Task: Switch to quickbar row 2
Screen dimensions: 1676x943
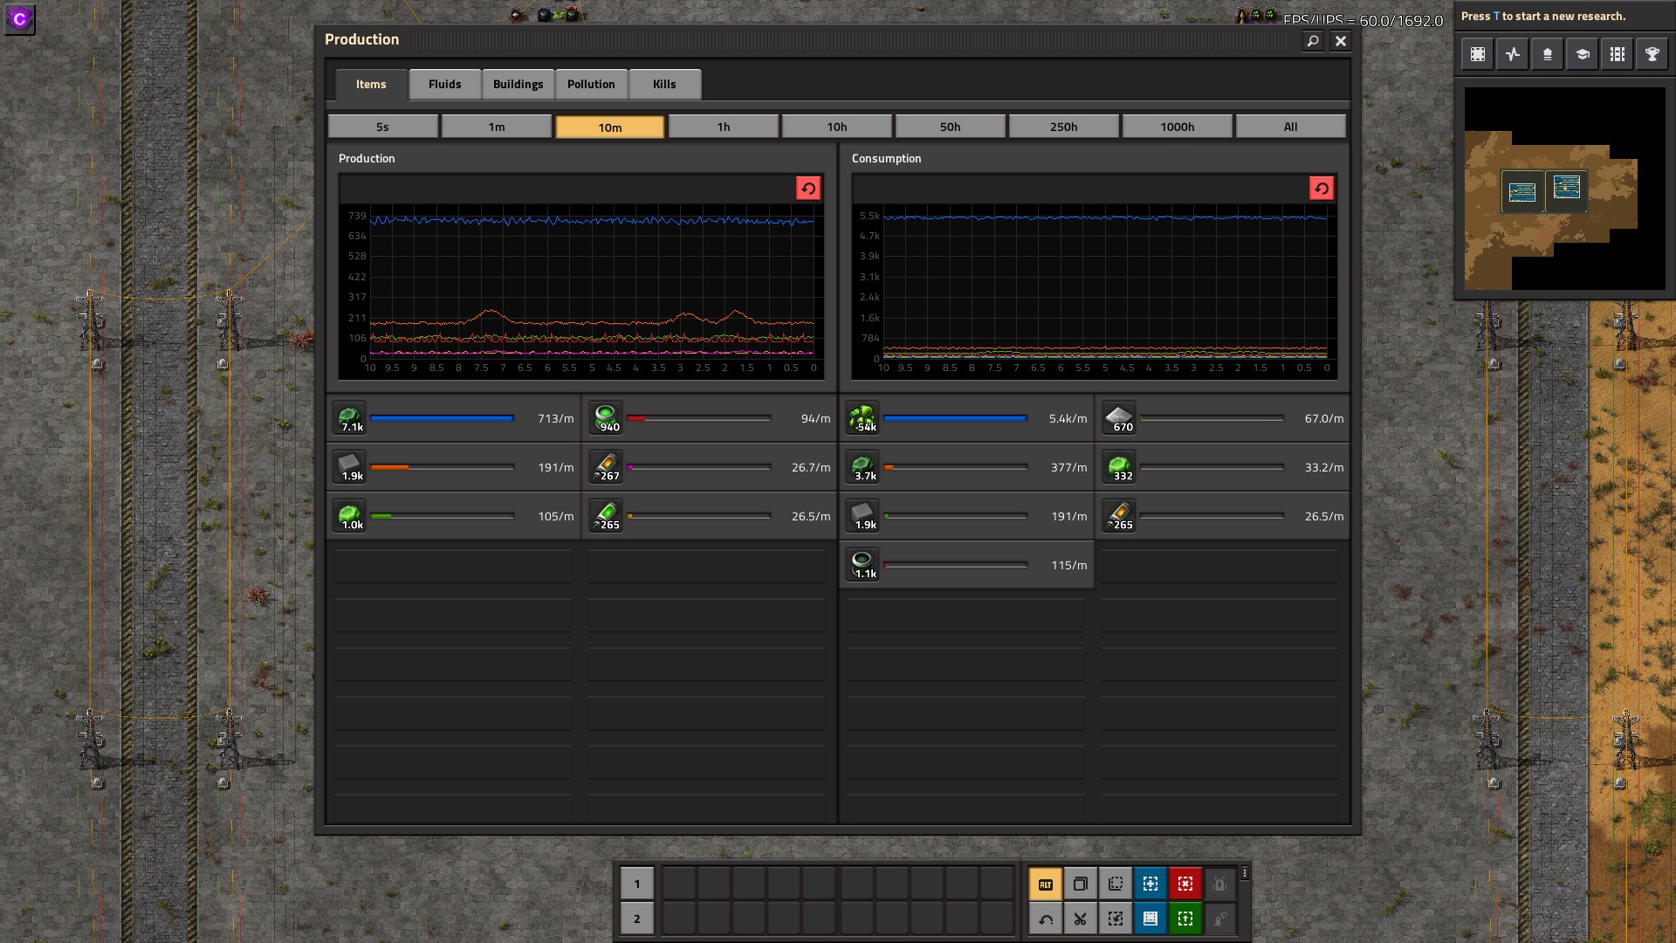Action: pos(636,919)
